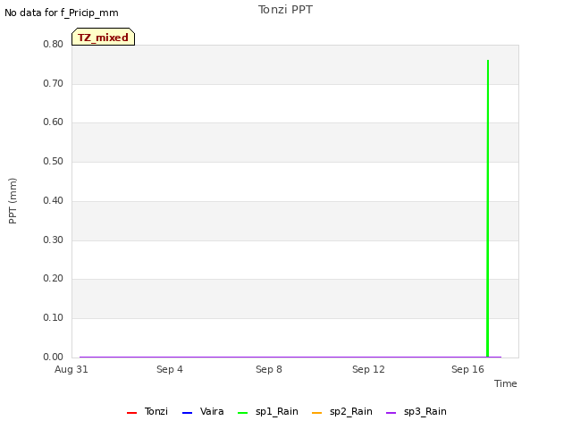Viewport: 572px width, 429px height.
Task: Click the Sep 8 x-axis tick label
Action: click(269, 369)
